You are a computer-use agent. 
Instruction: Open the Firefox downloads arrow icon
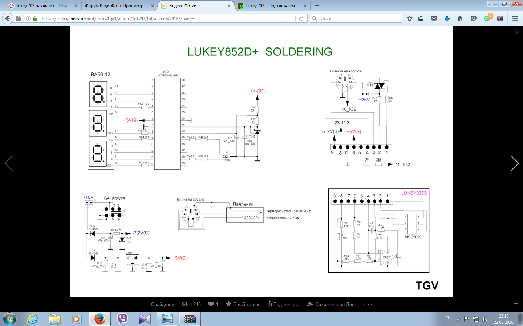(447, 18)
